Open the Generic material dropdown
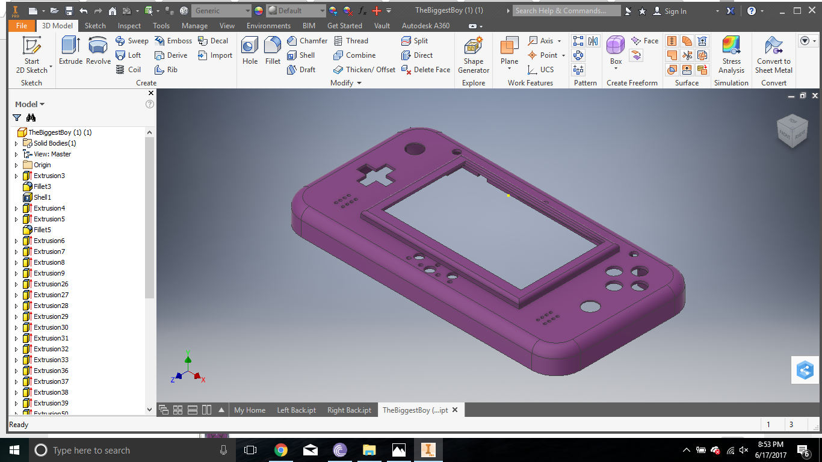 (221, 11)
